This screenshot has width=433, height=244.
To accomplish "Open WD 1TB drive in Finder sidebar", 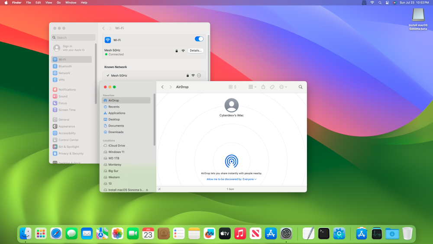I will pos(126,158).
